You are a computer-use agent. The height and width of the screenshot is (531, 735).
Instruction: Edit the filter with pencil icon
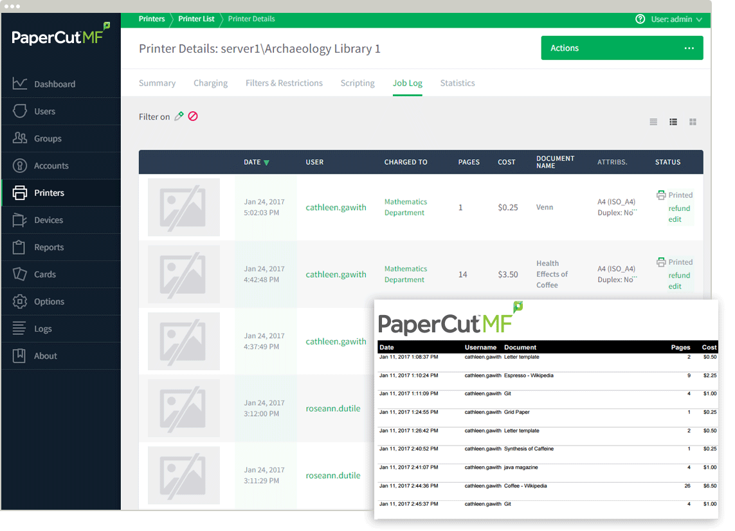[x=179, y=116]
